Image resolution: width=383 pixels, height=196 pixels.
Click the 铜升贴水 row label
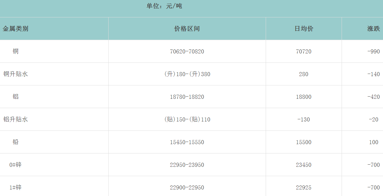16,74
